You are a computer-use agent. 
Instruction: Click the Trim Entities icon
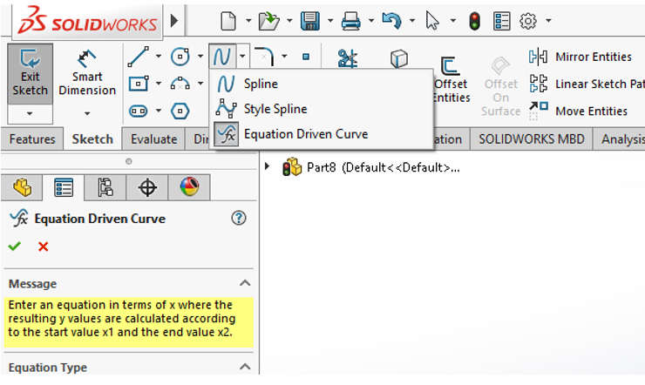pos(348,58)
